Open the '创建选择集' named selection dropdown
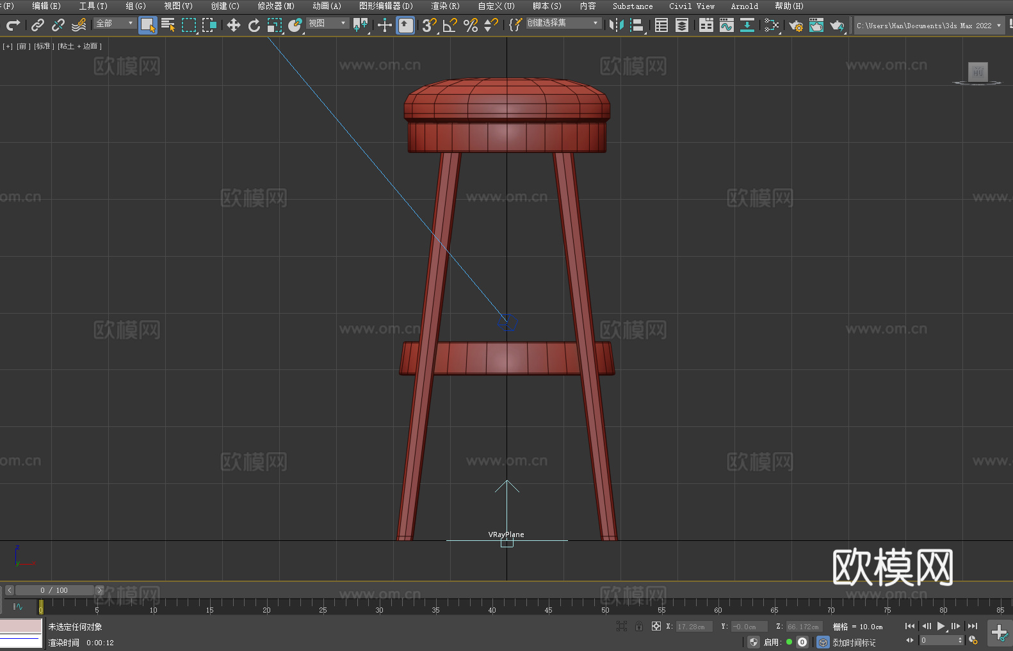 pos(563,23)
